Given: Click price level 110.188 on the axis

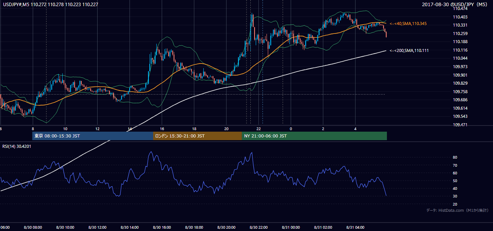Looking at the screenshot, I should coord(460,42).
